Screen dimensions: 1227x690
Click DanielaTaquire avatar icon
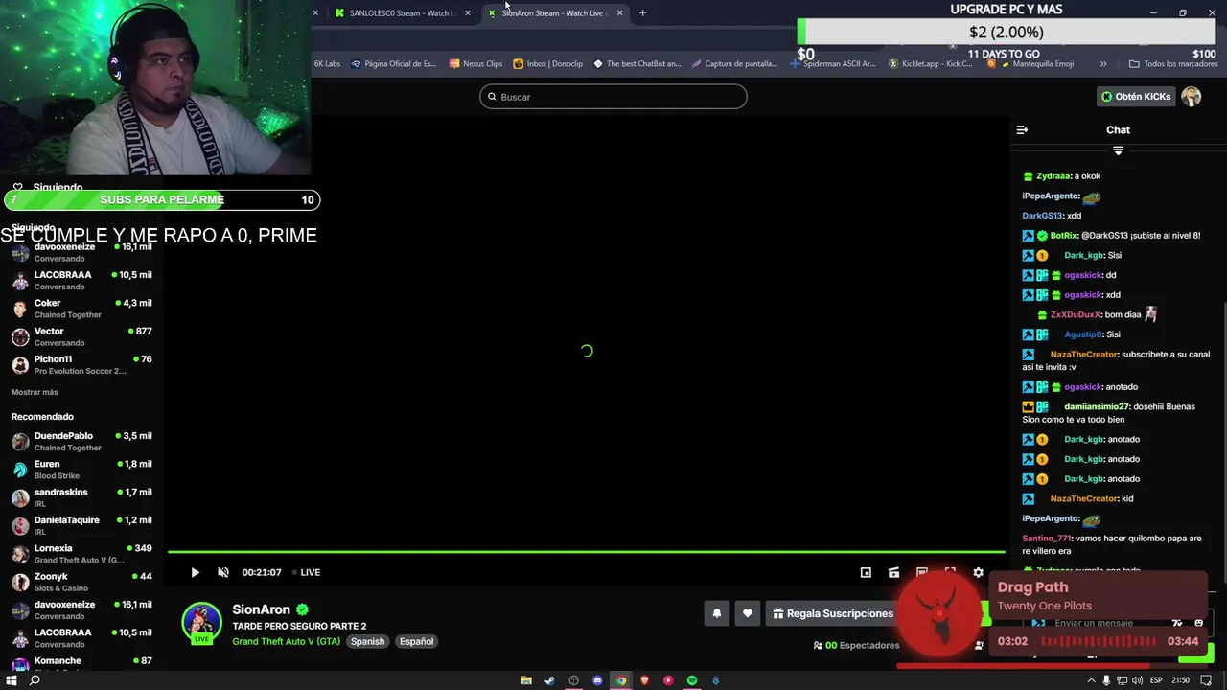(x=20, y=525)
